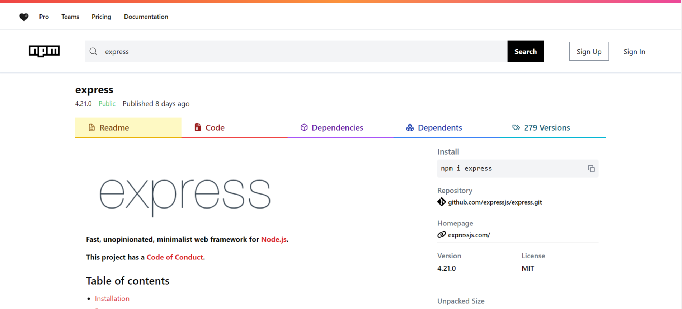Click the MIT license value
This screenshot has width=682, height=309.
[528, 268]
